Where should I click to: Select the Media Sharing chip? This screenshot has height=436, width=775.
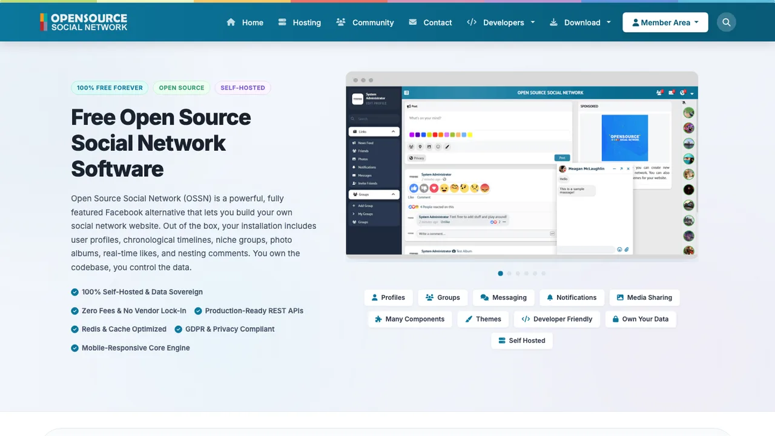[x=644, y=297]
